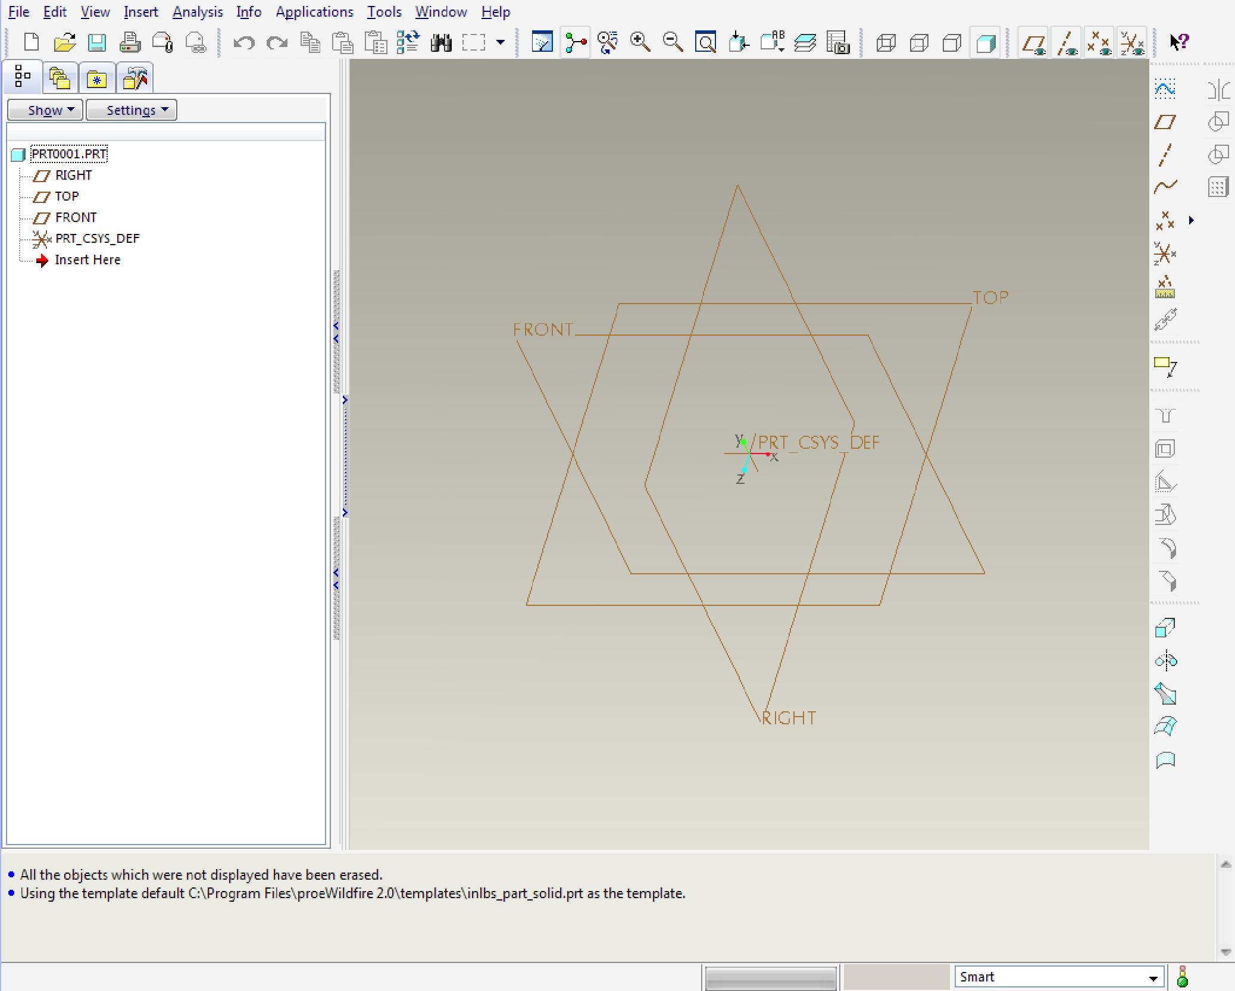
Task: Open the Analysis menu
Action: (198, 12)
